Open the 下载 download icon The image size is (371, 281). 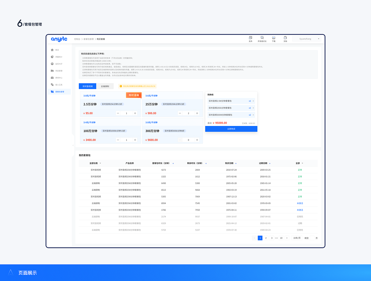[274, 38]
